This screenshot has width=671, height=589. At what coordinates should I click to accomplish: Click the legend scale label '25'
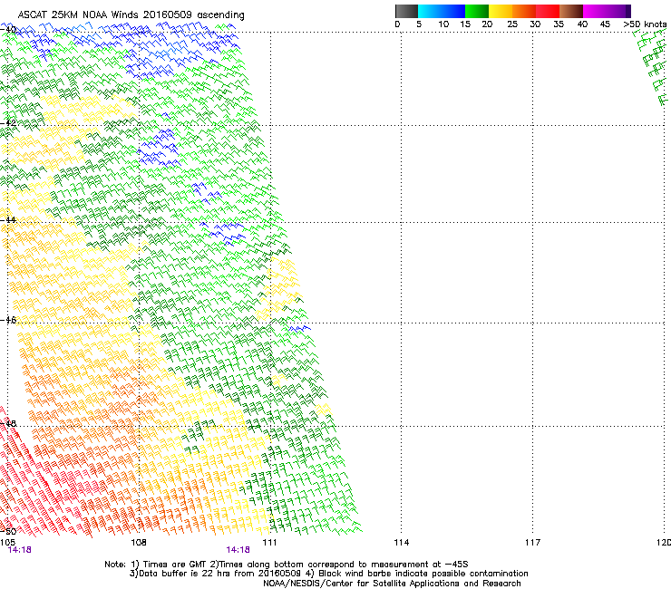512,24
